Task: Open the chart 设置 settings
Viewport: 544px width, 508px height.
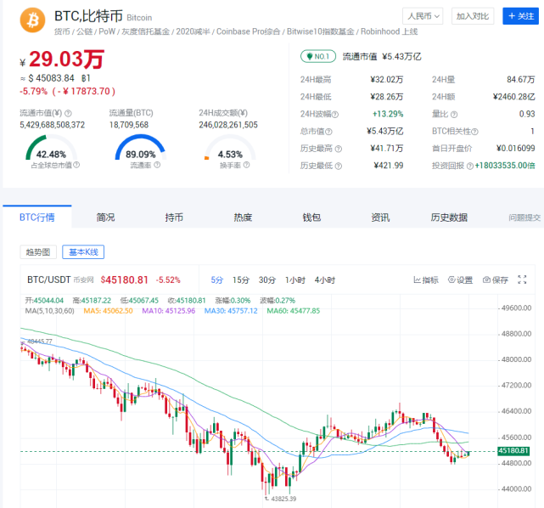Action: coord(460,279)
